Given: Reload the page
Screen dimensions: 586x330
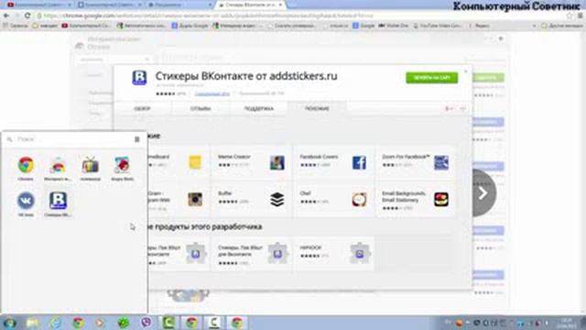Looking at the screenshot, I should coord(27,16).
